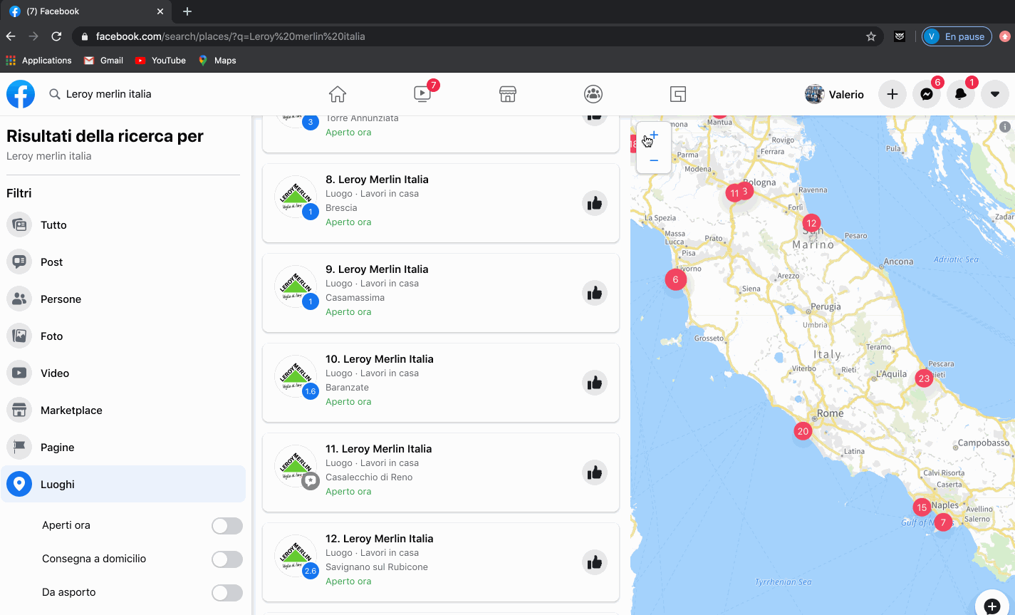Select the Tutto filter
Screen dimensions: 1015x615
[x=123, y=225]
